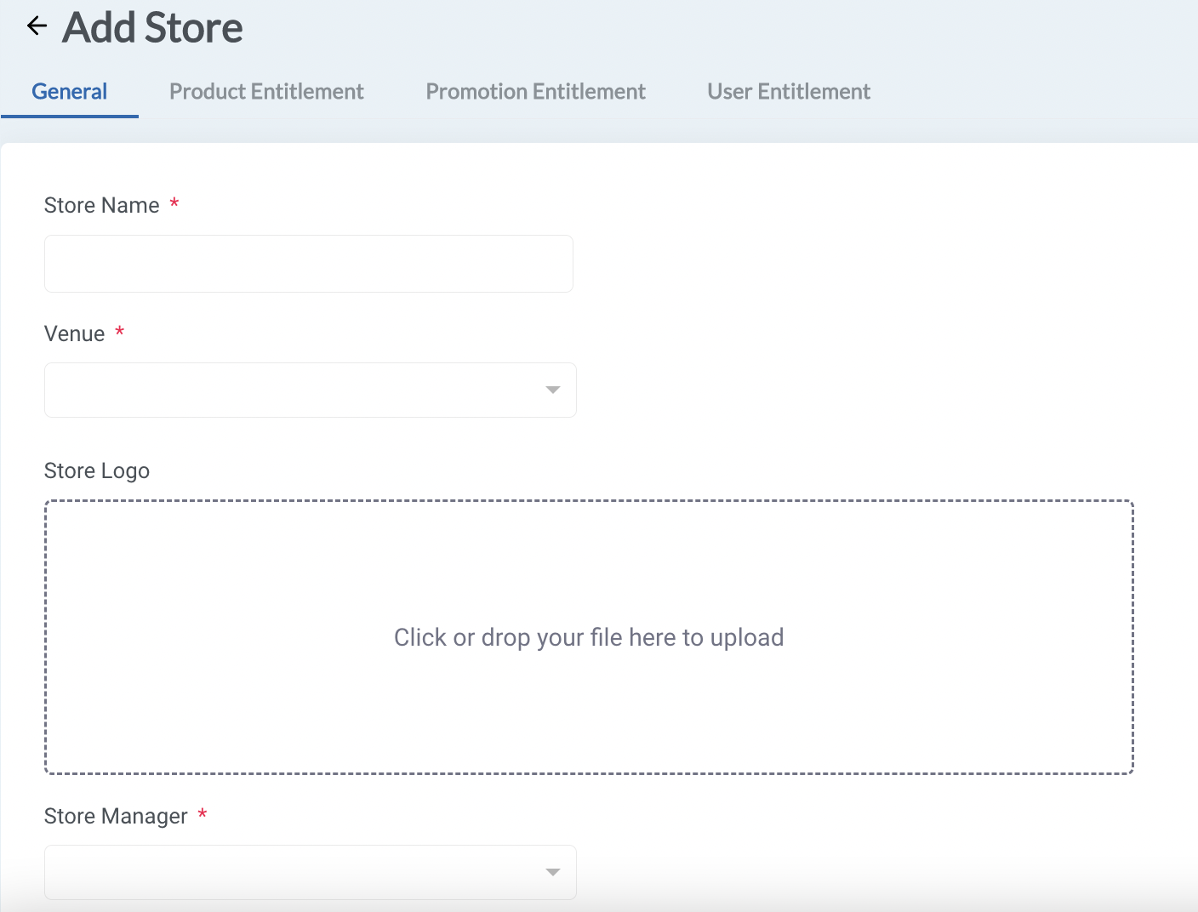Screen dimensions: 1198x912
Task: Click the red asterisk beside Store Name
Action: tap(174, 203)
